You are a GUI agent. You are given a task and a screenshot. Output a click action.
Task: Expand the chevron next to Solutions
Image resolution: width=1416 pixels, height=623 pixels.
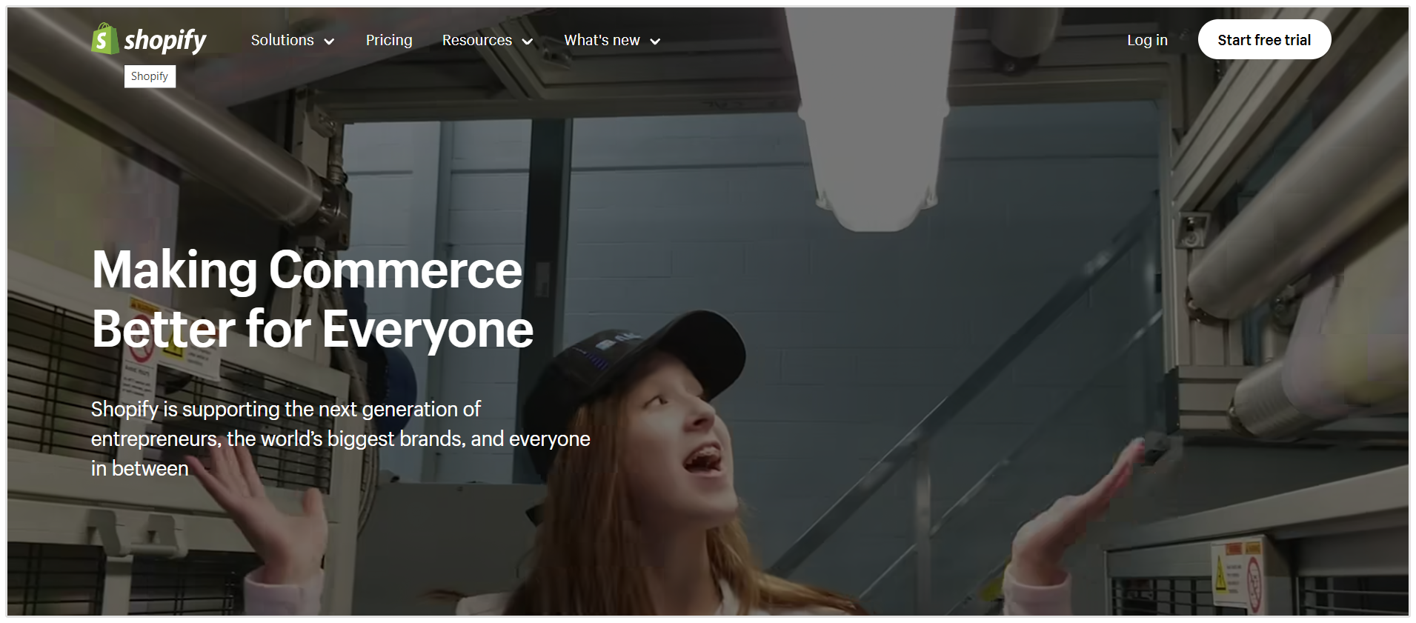coord(330,41)
